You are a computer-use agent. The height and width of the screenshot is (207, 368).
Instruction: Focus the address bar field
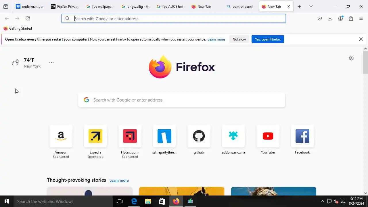pyautogui.click(x=174, y=18)
